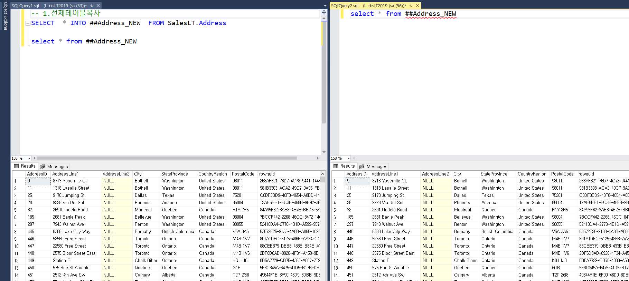Screen dimensions: 629x281
Task: Click '2575 Bloor Street East' in SQLQuery1 results
Action: tap(76, 253)
